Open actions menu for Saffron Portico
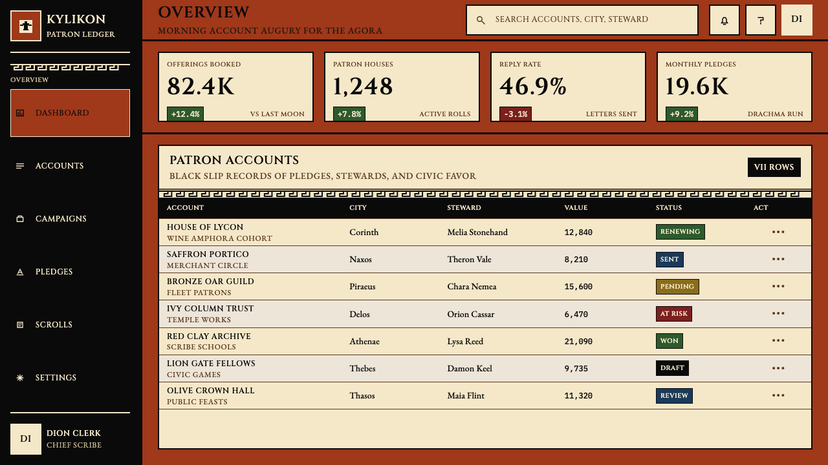 pyautogui.click(x=778, y=259)
